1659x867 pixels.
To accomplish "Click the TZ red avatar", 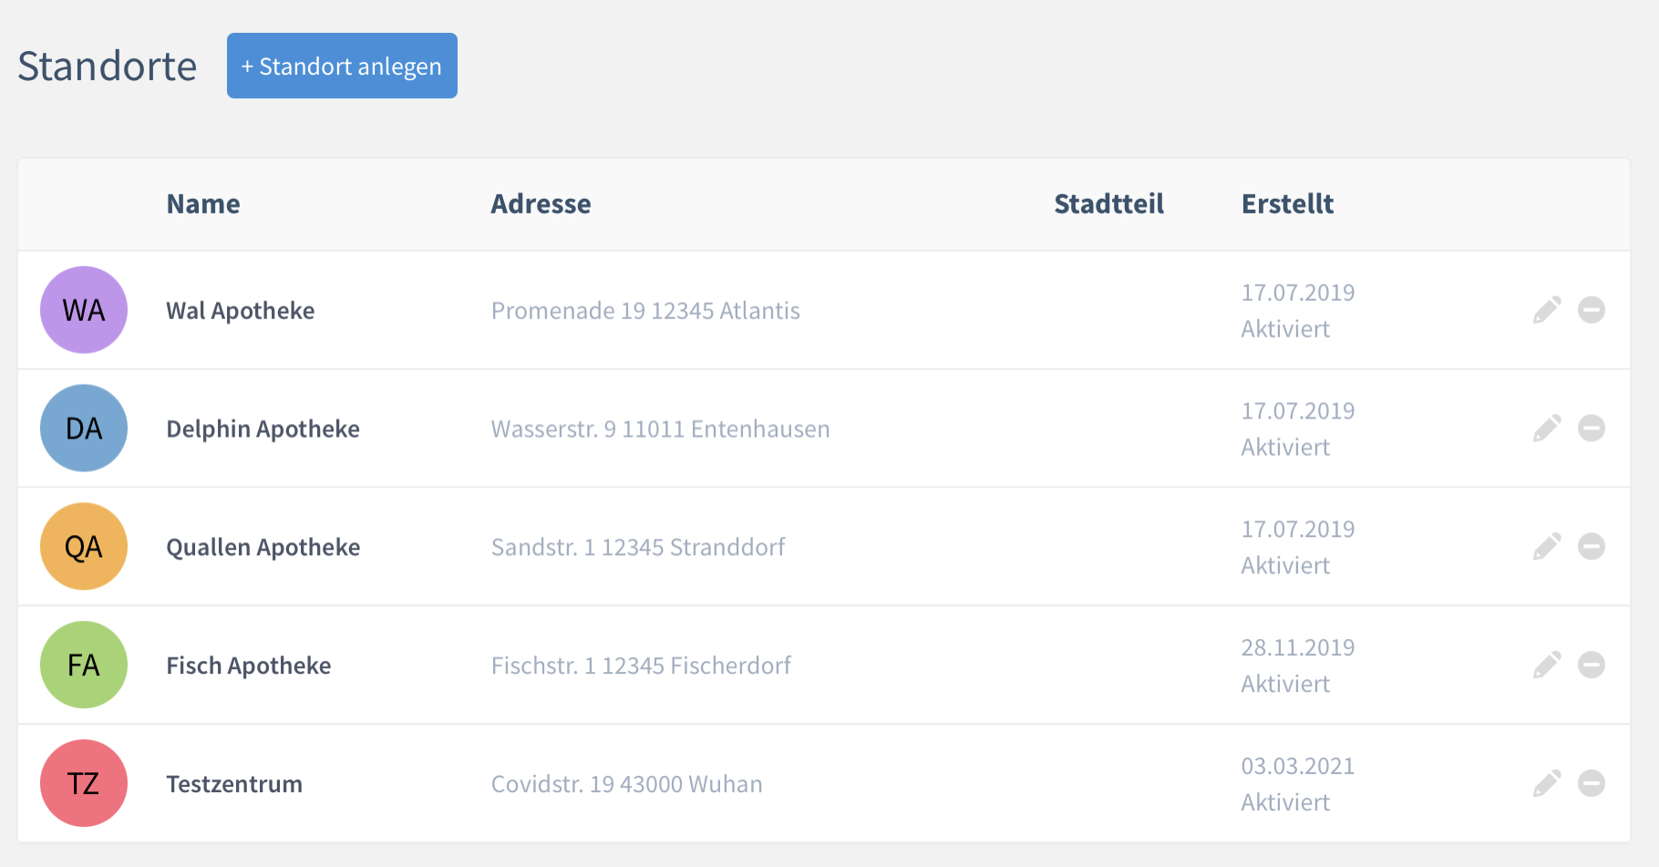I will 84,784.
